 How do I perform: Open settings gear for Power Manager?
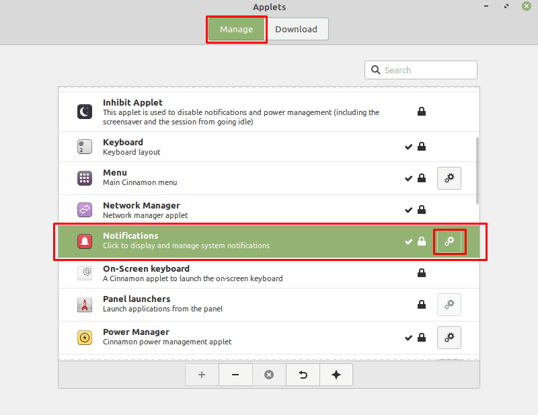[449, 338]
